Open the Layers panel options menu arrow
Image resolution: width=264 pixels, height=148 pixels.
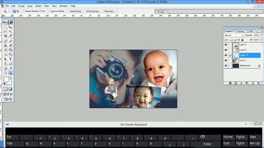tap(262, 31)
